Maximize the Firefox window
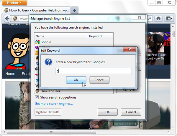The image size is (177, 136). (x=159, y=3)
